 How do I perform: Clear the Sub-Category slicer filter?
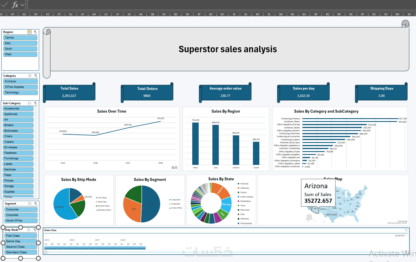click(x=35, y=103)
